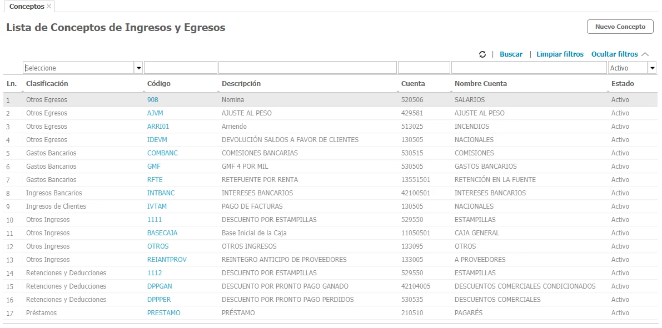662x328 pixels.
Task: Select the Conceptos tab
Action: click(27, 7)
